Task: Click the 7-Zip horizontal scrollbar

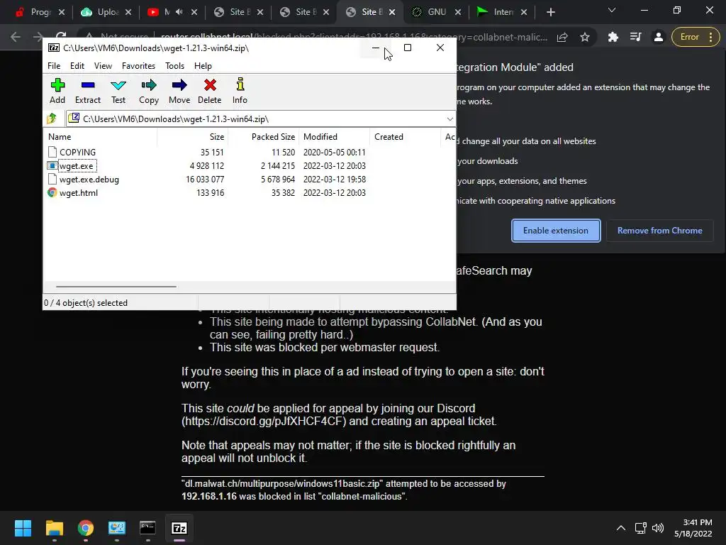Action: point(116,287)
